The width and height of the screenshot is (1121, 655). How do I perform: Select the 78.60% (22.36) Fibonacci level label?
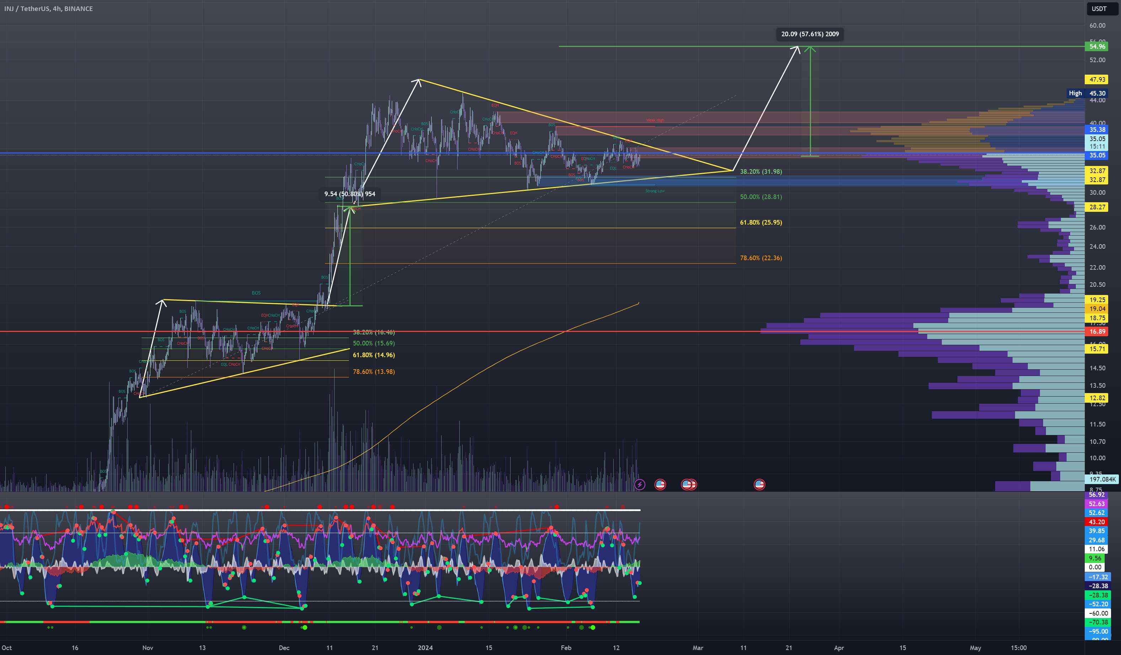point(761,258)
